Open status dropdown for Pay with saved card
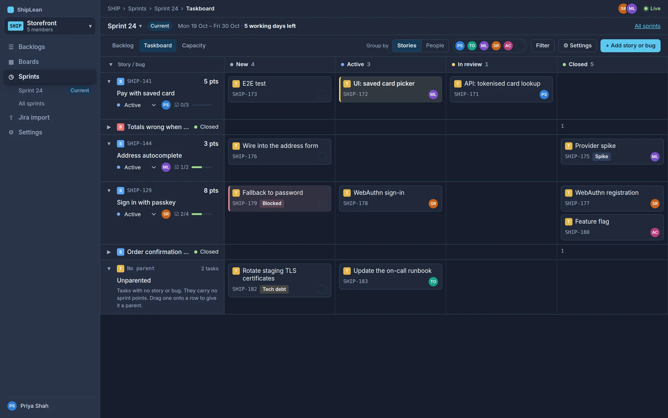Viewport: 668px width, 418px height. [x=137, y=105]
